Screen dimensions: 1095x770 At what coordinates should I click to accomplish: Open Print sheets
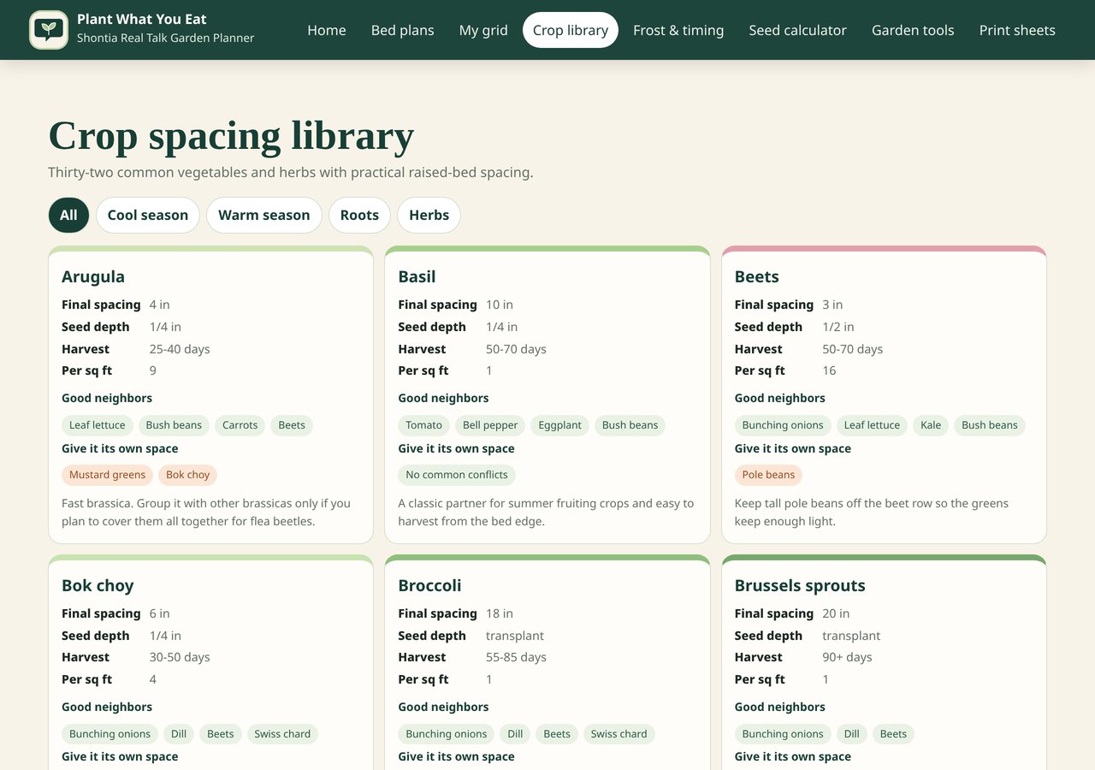pos(1017,30)
